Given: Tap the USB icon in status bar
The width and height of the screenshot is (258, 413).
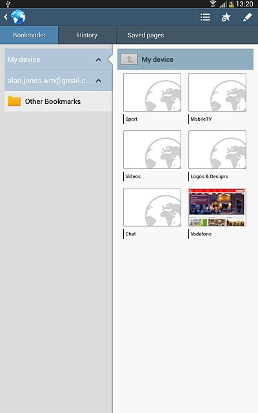Looking at the screenshot, I should [x=8, y=4].
